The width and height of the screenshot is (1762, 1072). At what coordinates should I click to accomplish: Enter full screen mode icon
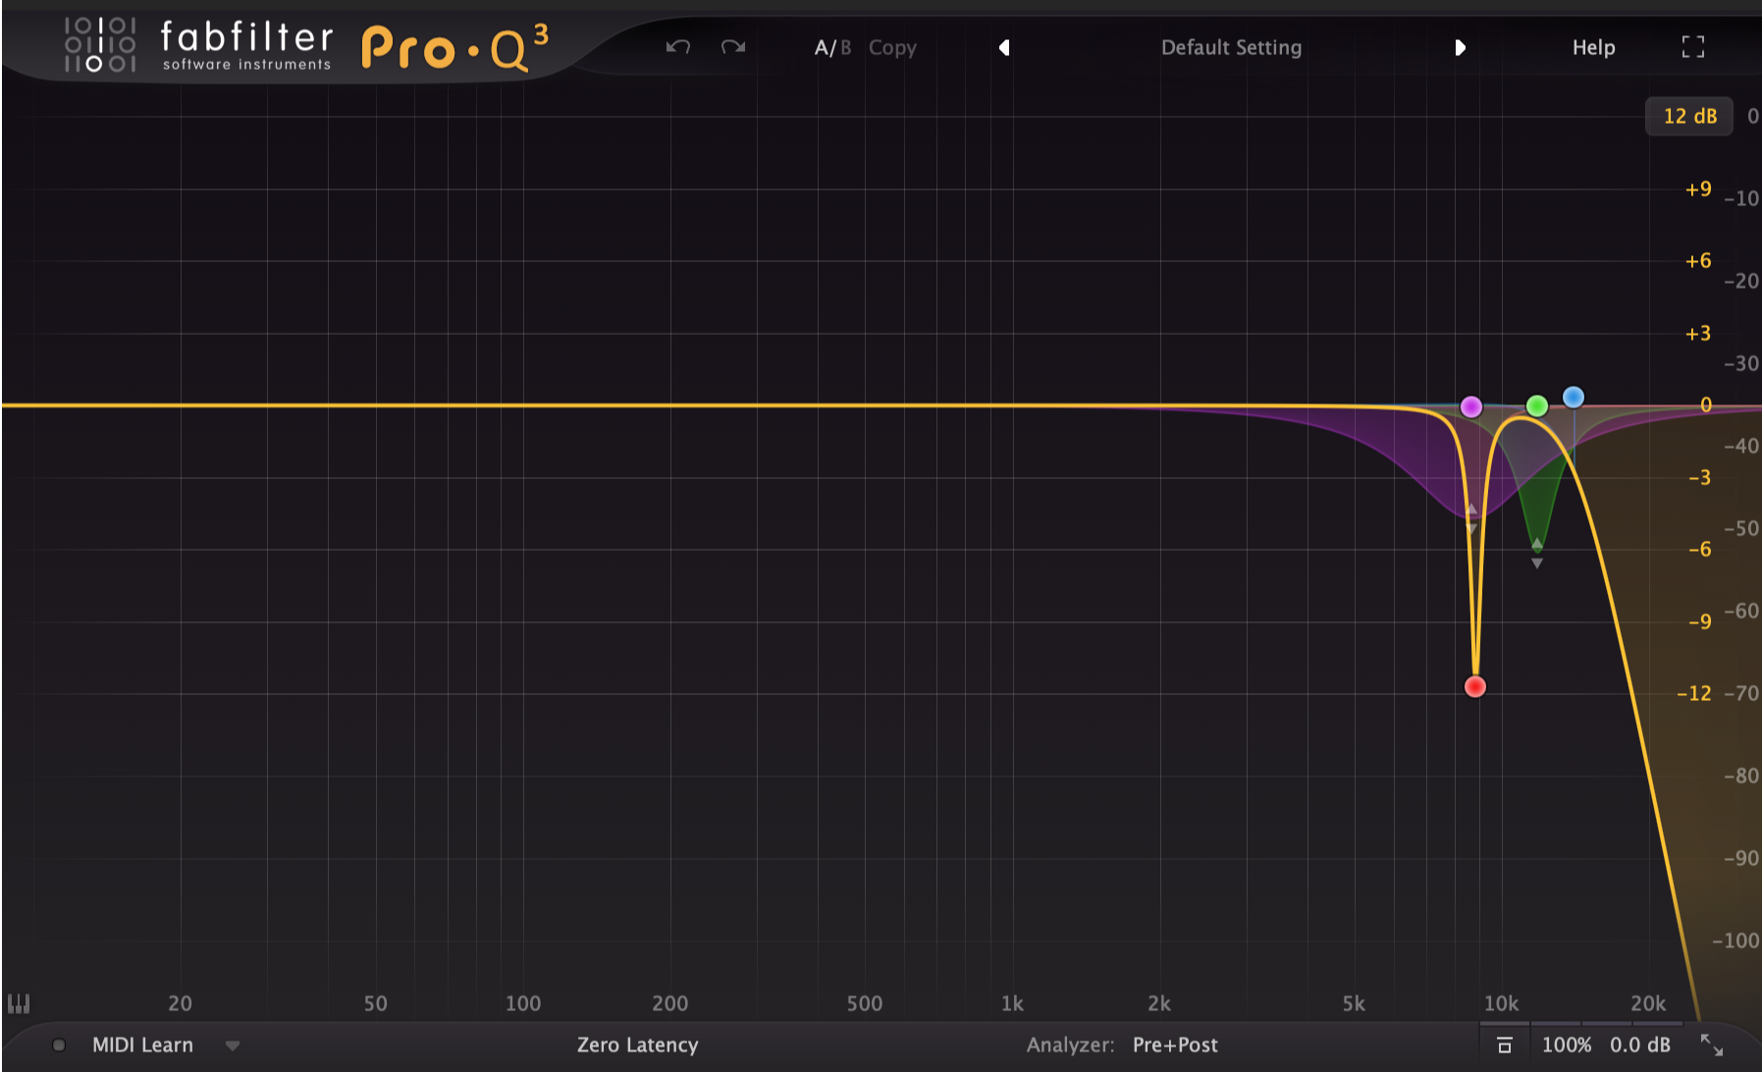[x=1693, y=47]
